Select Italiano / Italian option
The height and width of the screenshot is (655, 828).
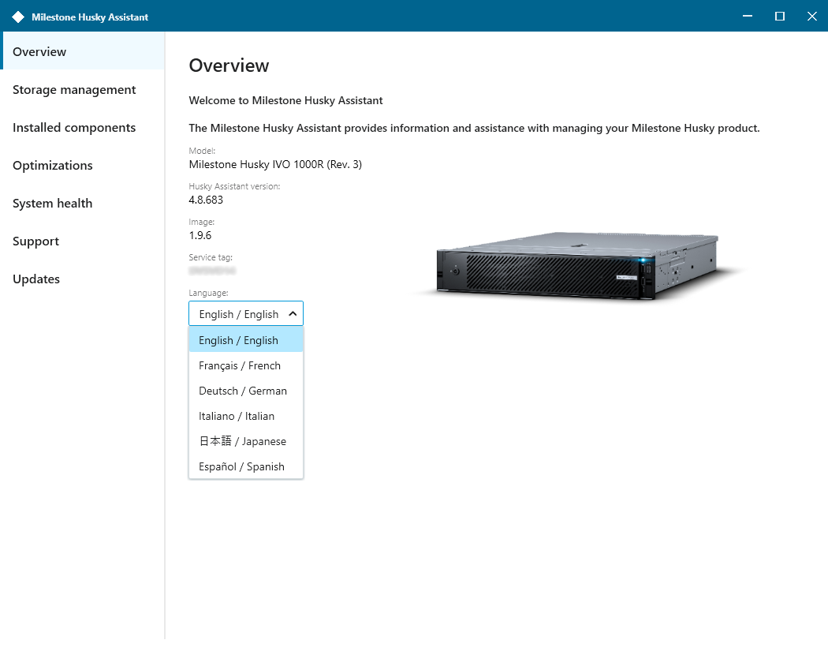[x=246, y=416]
